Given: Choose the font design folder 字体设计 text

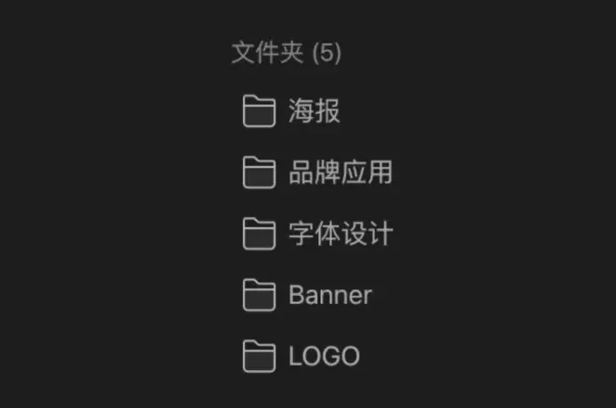Looking at the screenshot, I should [340, 234].
